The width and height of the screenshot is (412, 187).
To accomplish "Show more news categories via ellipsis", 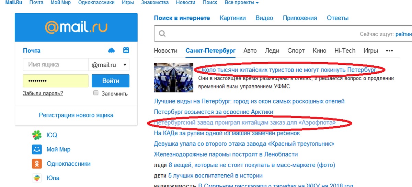I will (x=389, y=51).
